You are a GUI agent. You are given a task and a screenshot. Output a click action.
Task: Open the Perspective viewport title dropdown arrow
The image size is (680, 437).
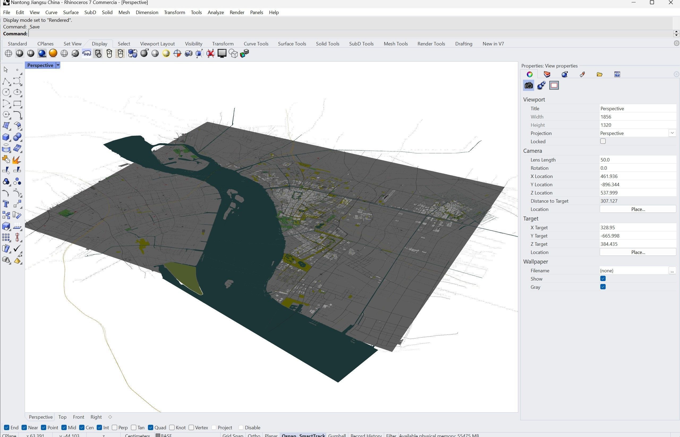58,65
